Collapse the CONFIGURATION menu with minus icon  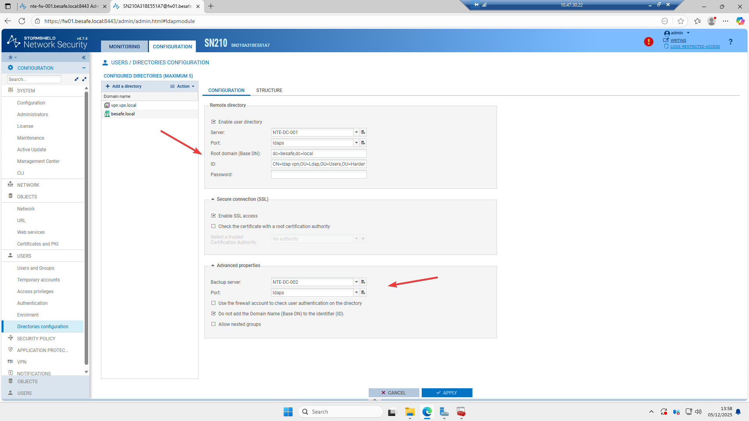click(x=83, y=68)
